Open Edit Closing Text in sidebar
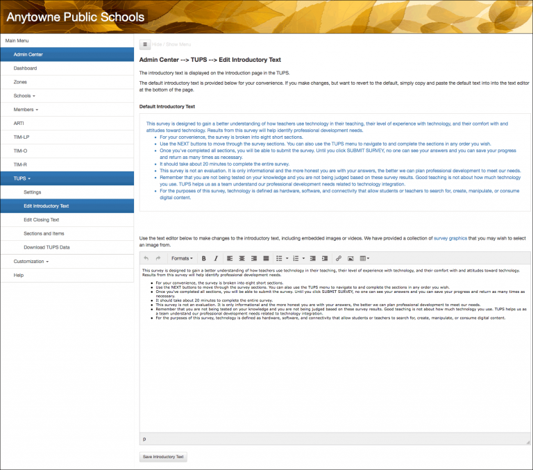Viewport: 533px width, 470px height. click(41, 219)
